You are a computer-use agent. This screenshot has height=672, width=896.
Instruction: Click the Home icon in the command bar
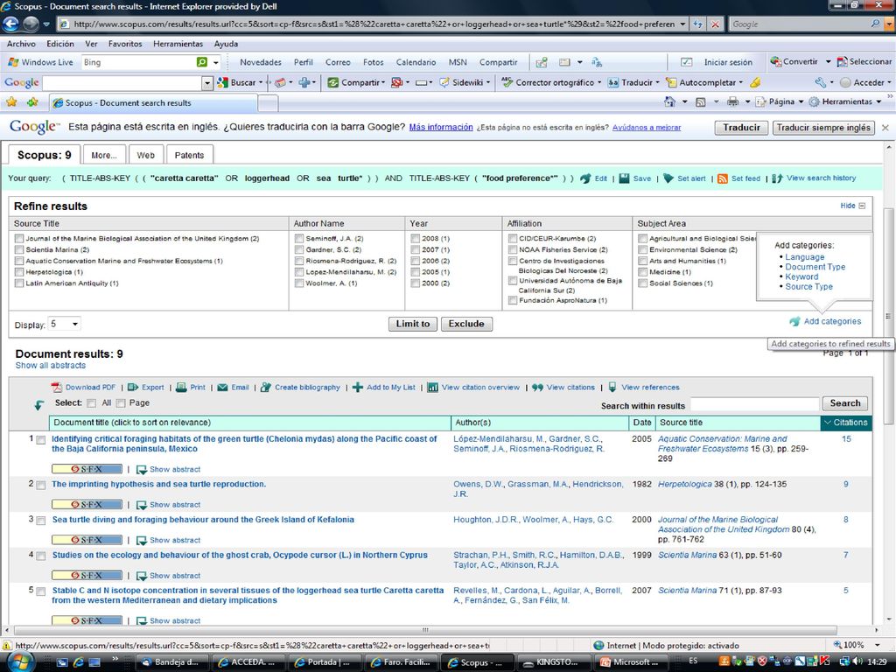(x=669, y=101)
